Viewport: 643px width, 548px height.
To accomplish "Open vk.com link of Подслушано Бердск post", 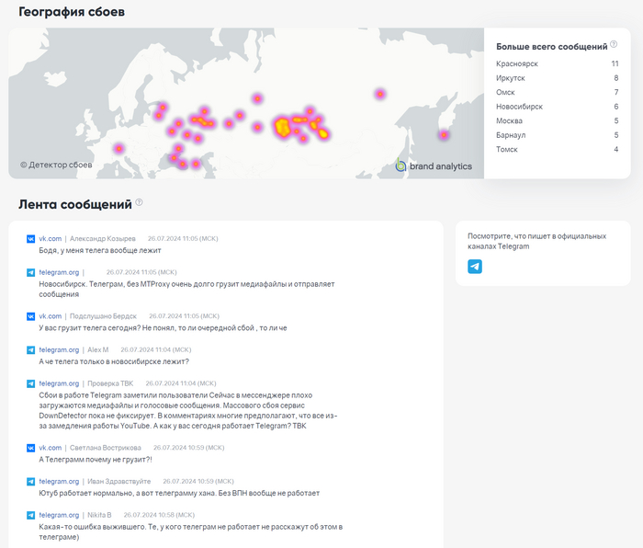I will pos(50,316).
